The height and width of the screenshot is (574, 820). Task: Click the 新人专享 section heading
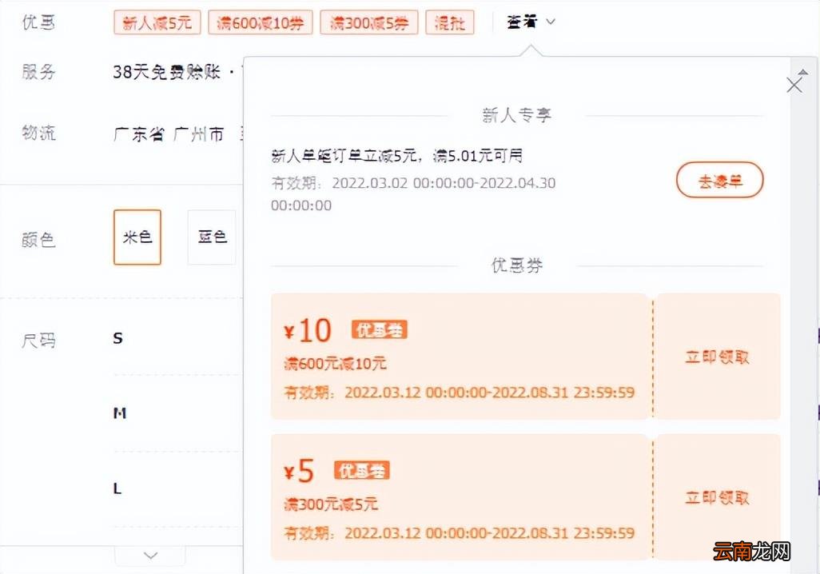pyautogui.click(x=516, y=115)
